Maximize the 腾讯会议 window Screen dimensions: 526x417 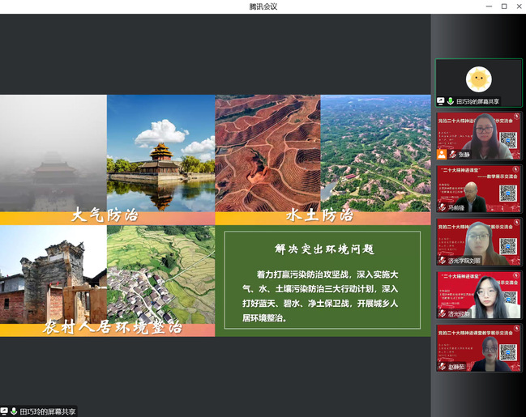click(x=503, y=6)
